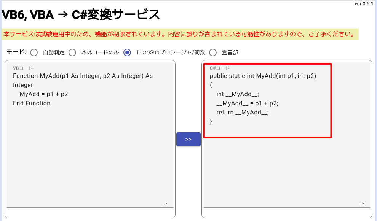377x221 pixels.
Task: Click the >> convert button
Action: pyautogui.click(x=188, y=139)
